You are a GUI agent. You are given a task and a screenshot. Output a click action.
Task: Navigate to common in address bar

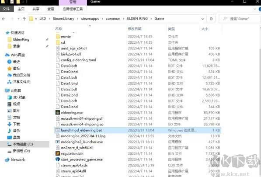(x=113, y=19)
